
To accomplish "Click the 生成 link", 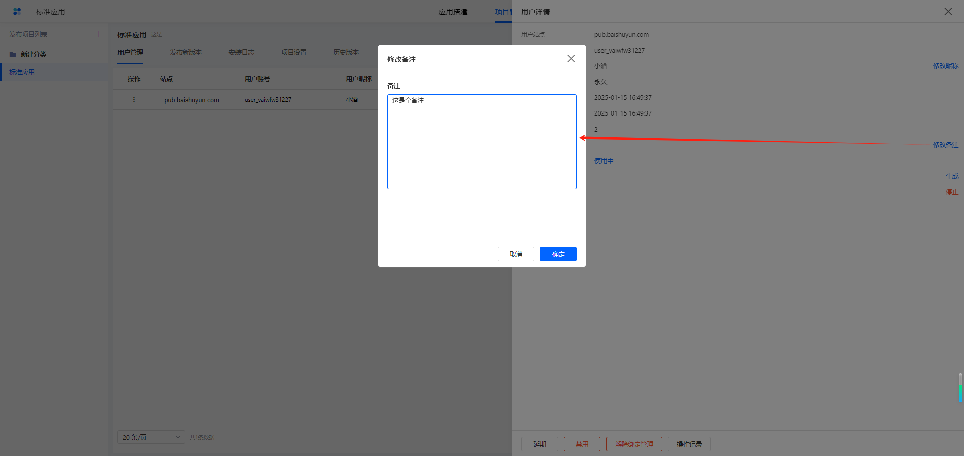I will pos(952,176).
